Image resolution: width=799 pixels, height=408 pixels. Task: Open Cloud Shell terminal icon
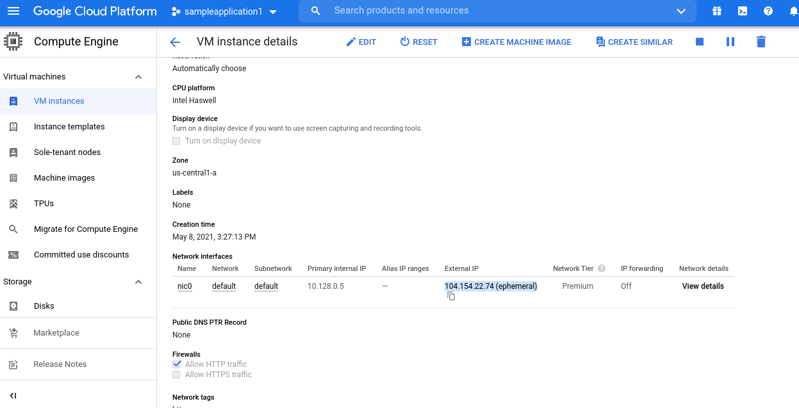click(x=742, y=11)
